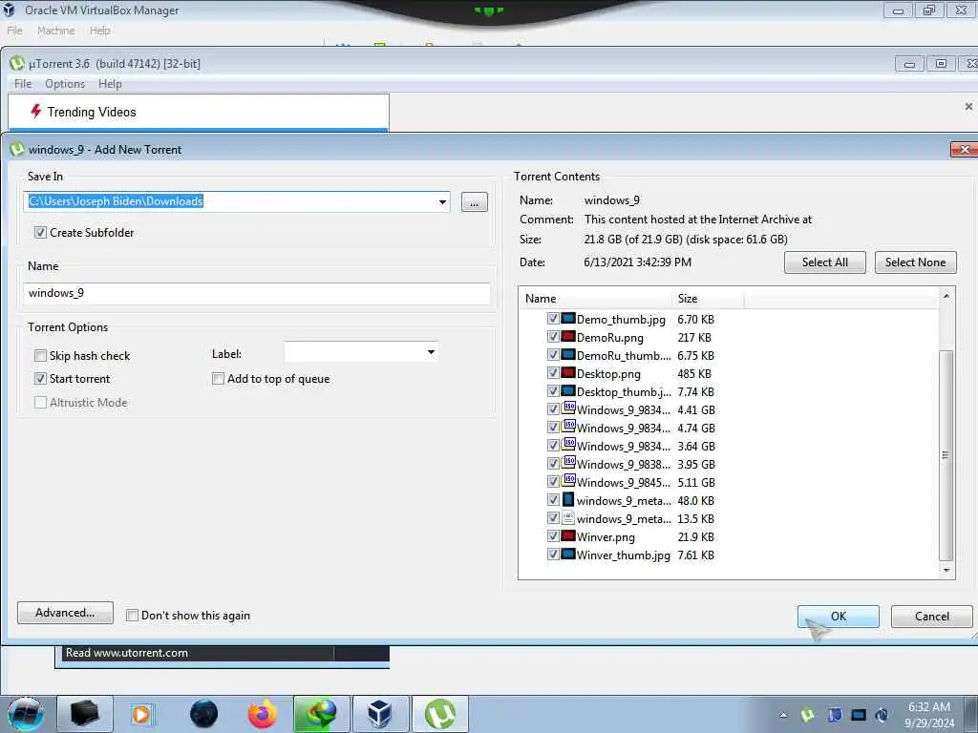
Task: Open VirtualBox Manager Help menu
Action: 99,31
